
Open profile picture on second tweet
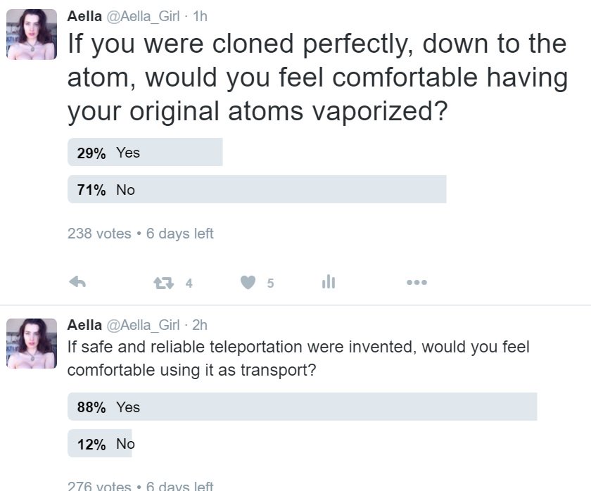(x=31, y=343)
